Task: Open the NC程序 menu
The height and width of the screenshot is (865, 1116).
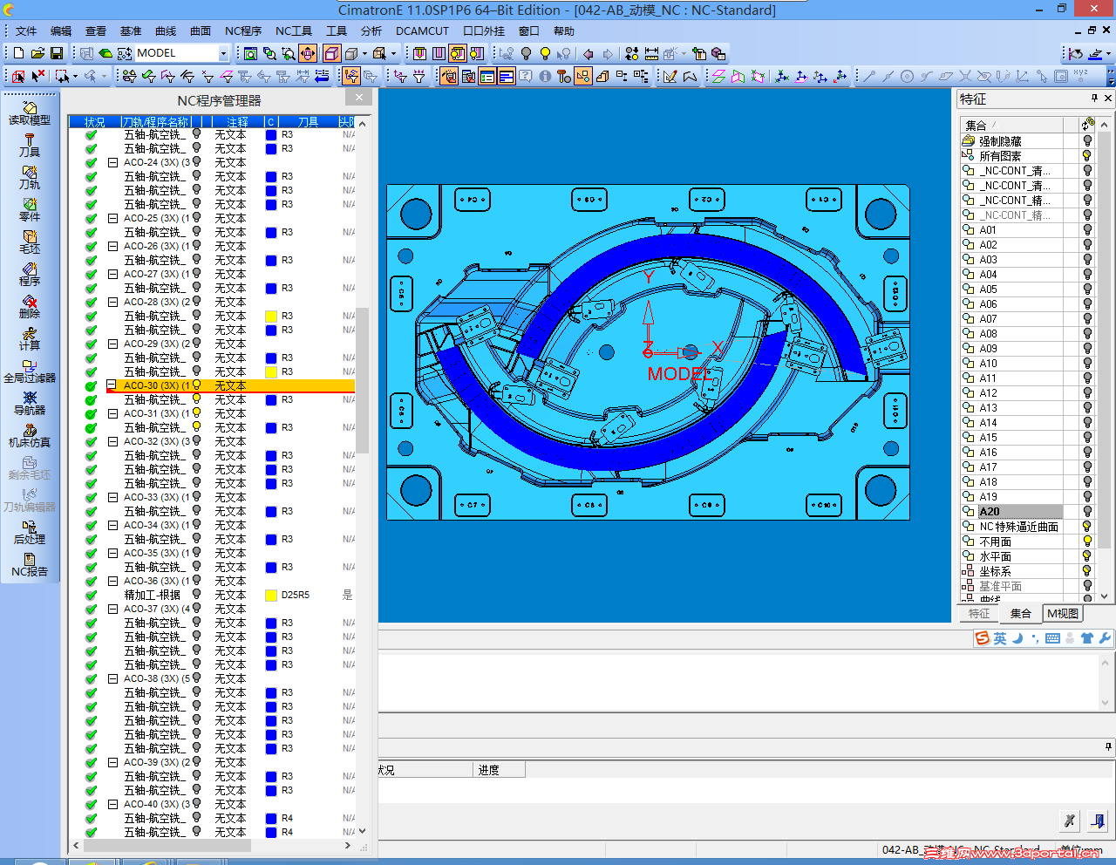Action: 243,31
